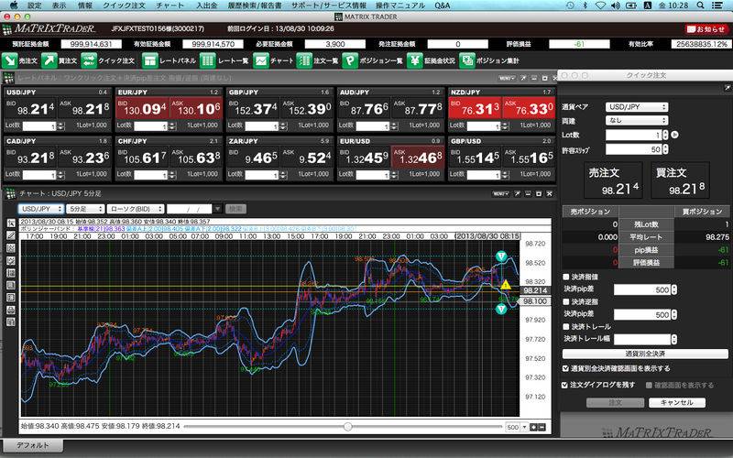
Task: Click the キャンセル button
Action: tap(677, 402)
